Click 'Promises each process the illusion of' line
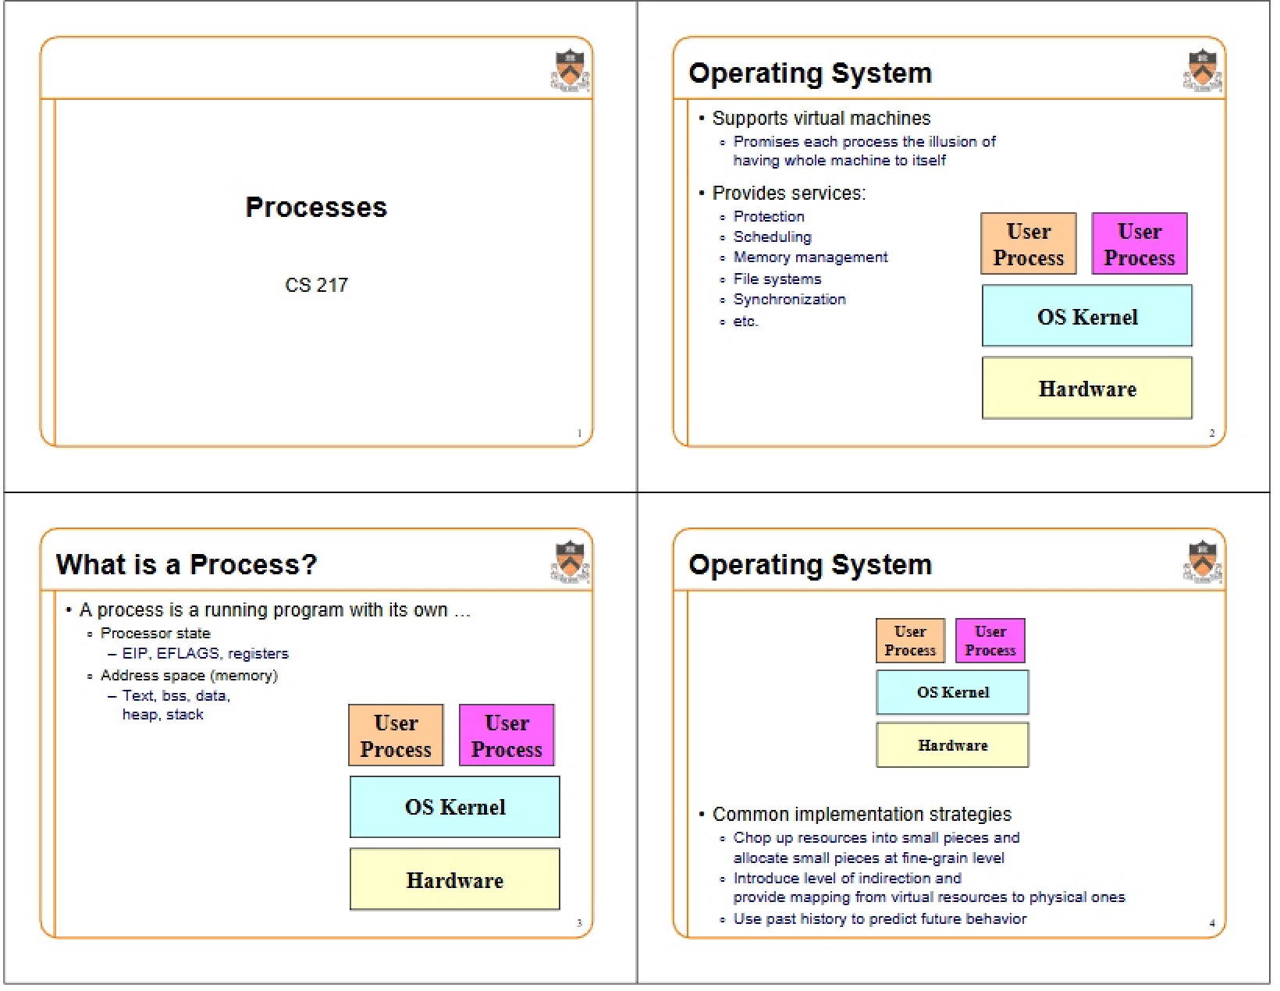The image size is (1280, 991). [x=864, y=141]
